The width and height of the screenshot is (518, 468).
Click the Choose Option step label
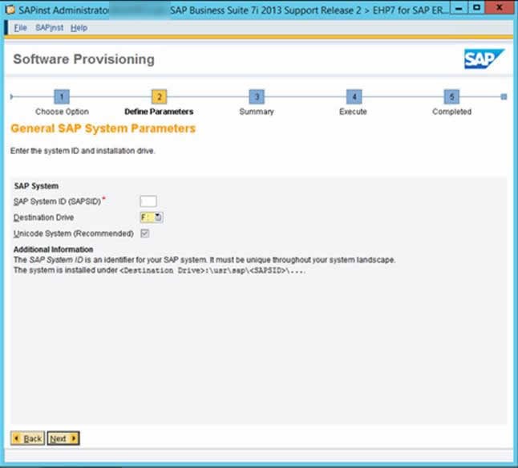(x=62, y=112)
